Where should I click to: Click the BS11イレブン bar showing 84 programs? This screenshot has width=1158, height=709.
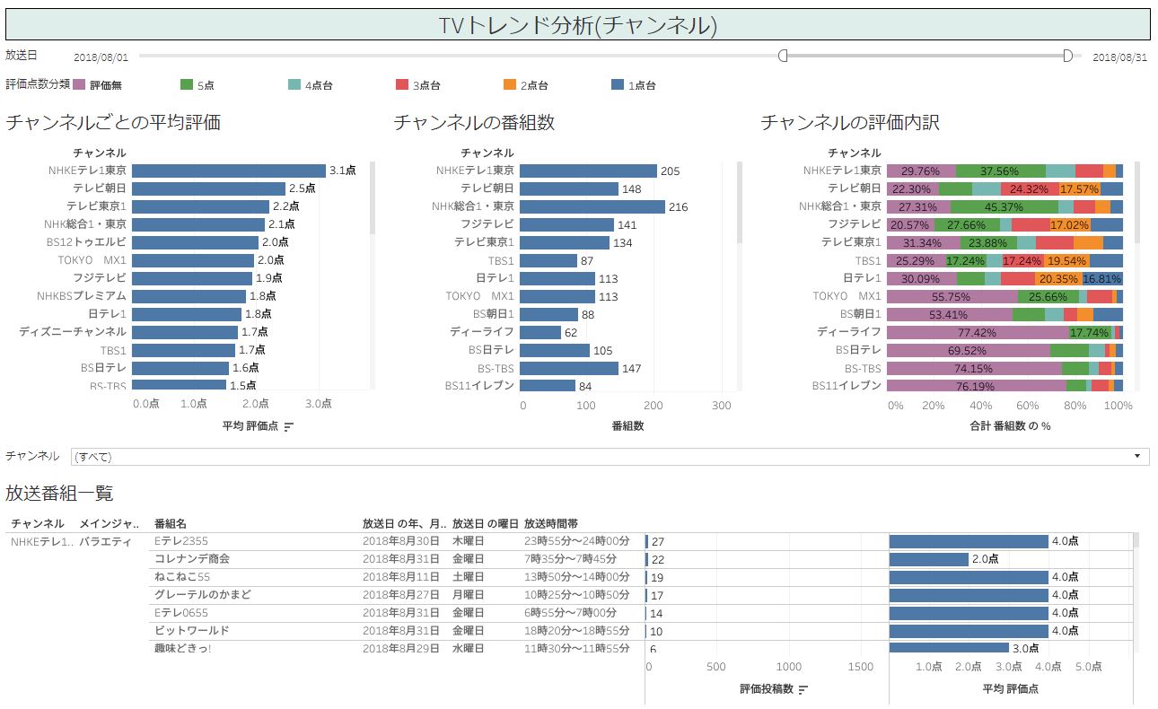point(548,386)
